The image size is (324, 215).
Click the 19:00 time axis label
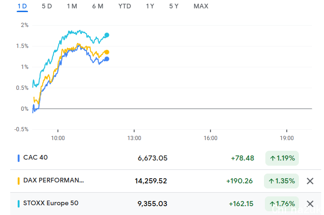click(287, 138)
